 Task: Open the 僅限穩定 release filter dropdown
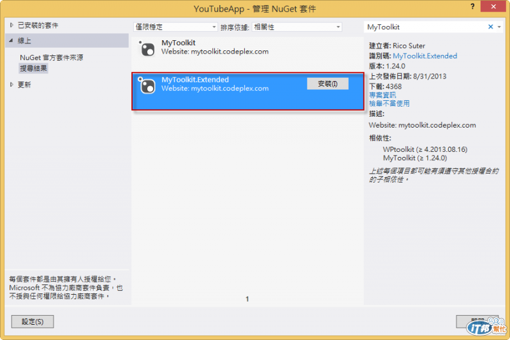click(175, 27)
